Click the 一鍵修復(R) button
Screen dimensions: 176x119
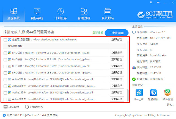click(x=117, y=33)
